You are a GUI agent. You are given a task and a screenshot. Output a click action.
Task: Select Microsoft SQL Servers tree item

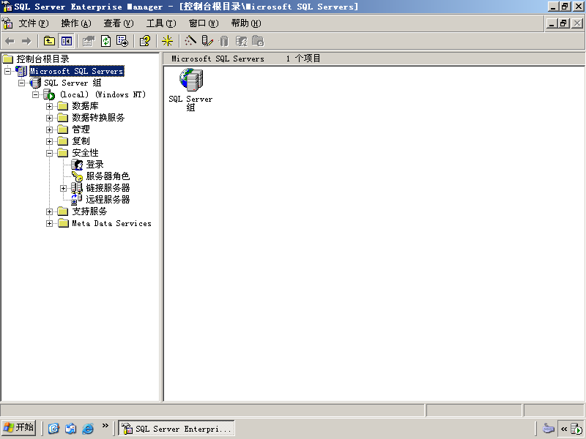pyautogui.click(x=77, y=71)
